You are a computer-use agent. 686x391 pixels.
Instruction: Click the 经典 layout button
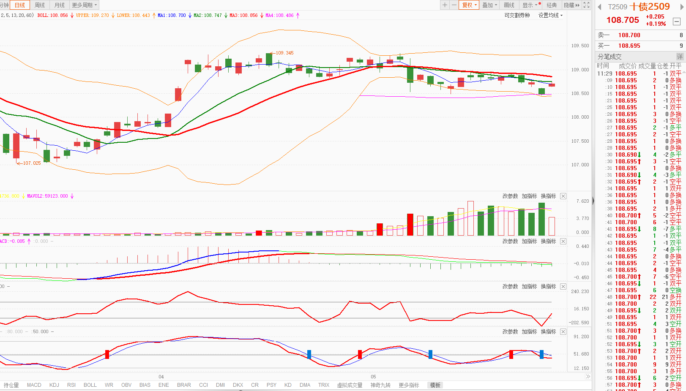(552, 5)
